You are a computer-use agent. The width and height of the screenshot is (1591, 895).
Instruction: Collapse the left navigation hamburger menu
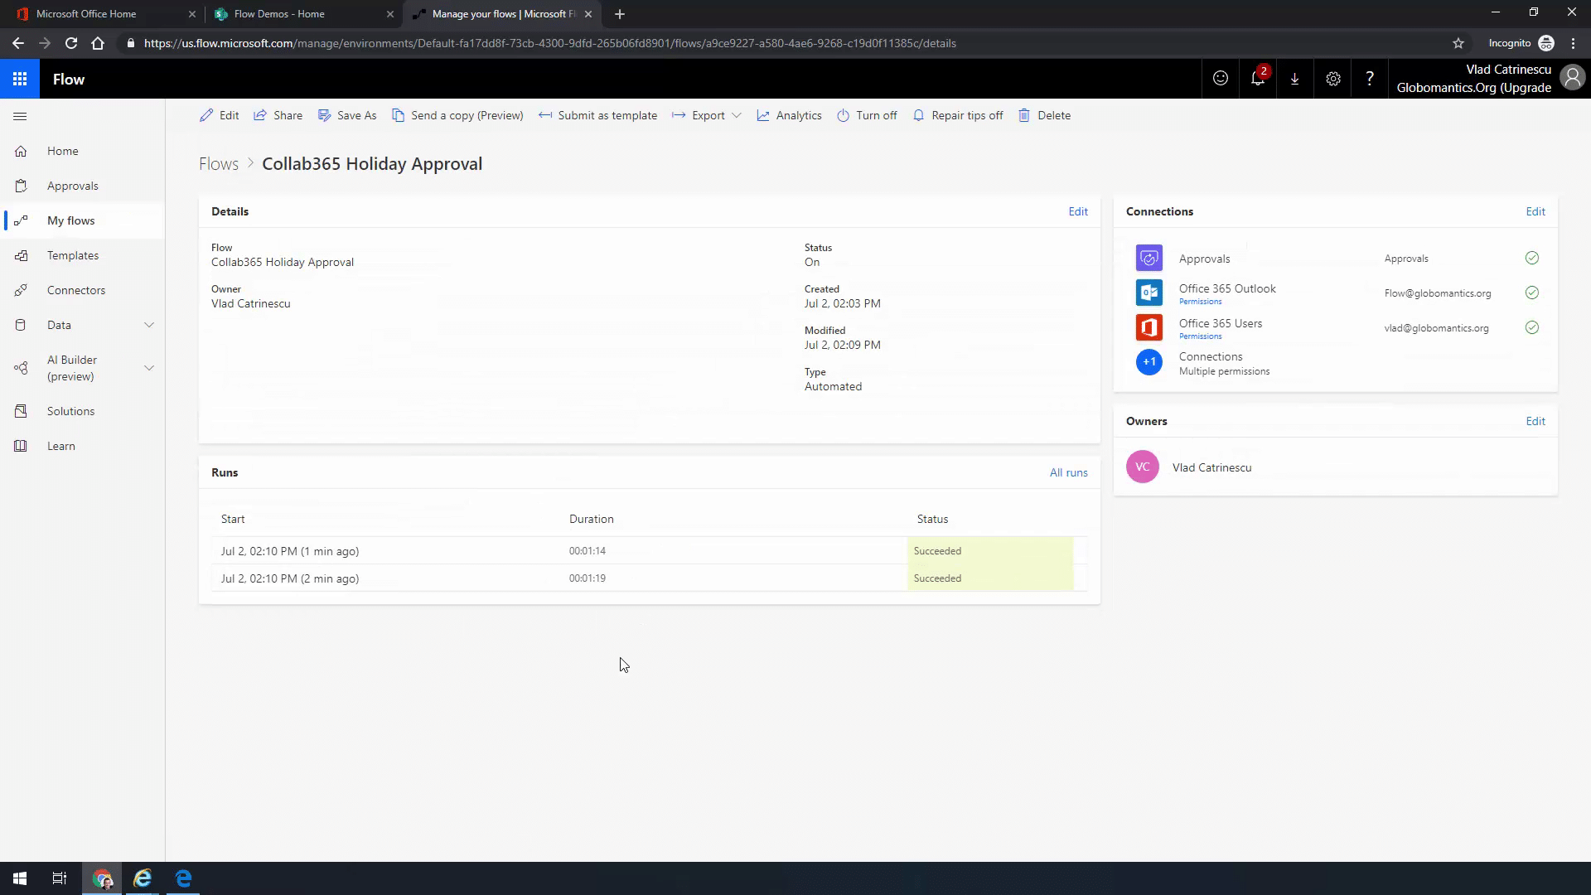tap(21, 116)
